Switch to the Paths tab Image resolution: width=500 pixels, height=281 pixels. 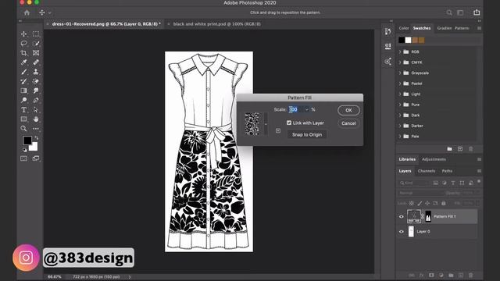pos(447,171)
